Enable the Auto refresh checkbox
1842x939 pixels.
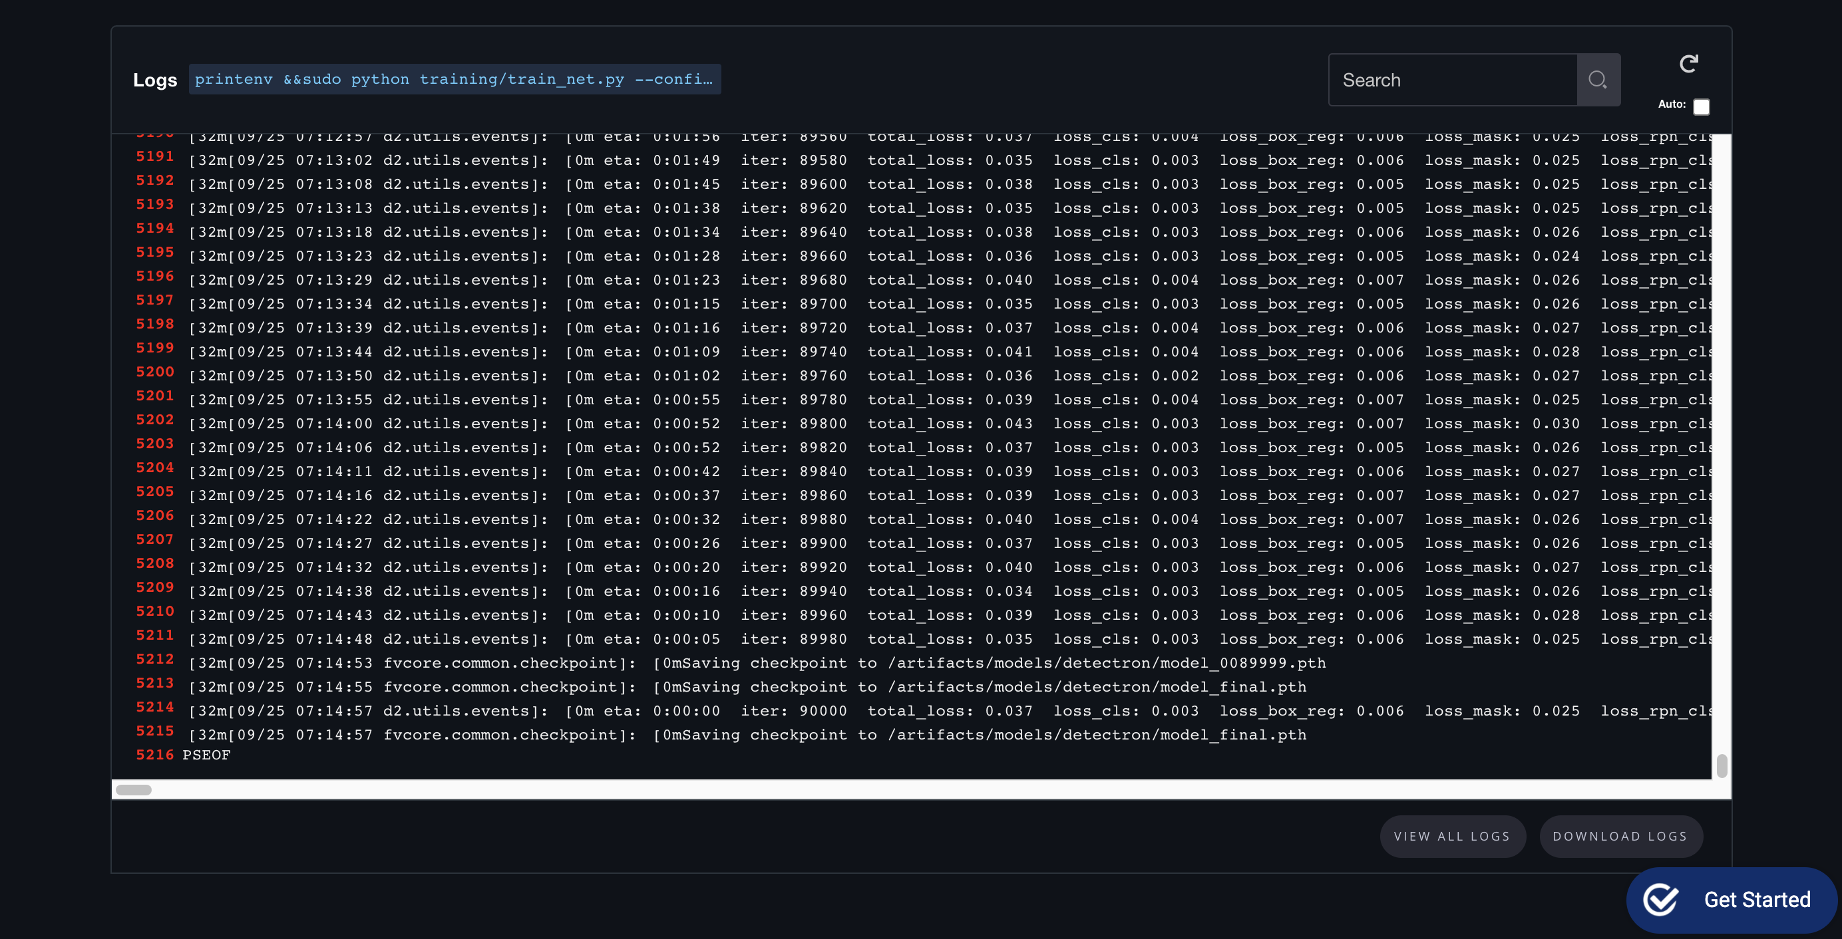pyautogui.click(x=1701, y=106)
